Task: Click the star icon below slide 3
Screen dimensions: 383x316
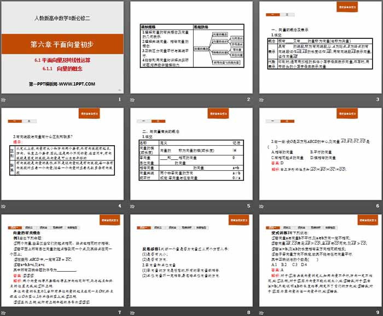Action: click(x=262, y=100)
